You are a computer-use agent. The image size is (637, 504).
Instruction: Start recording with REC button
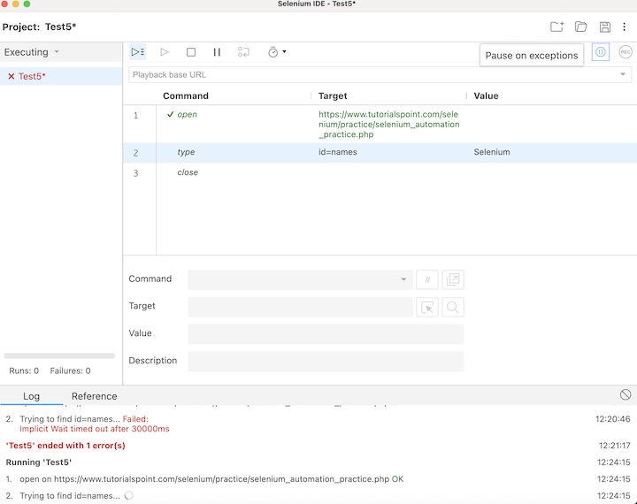click(625, 53)
